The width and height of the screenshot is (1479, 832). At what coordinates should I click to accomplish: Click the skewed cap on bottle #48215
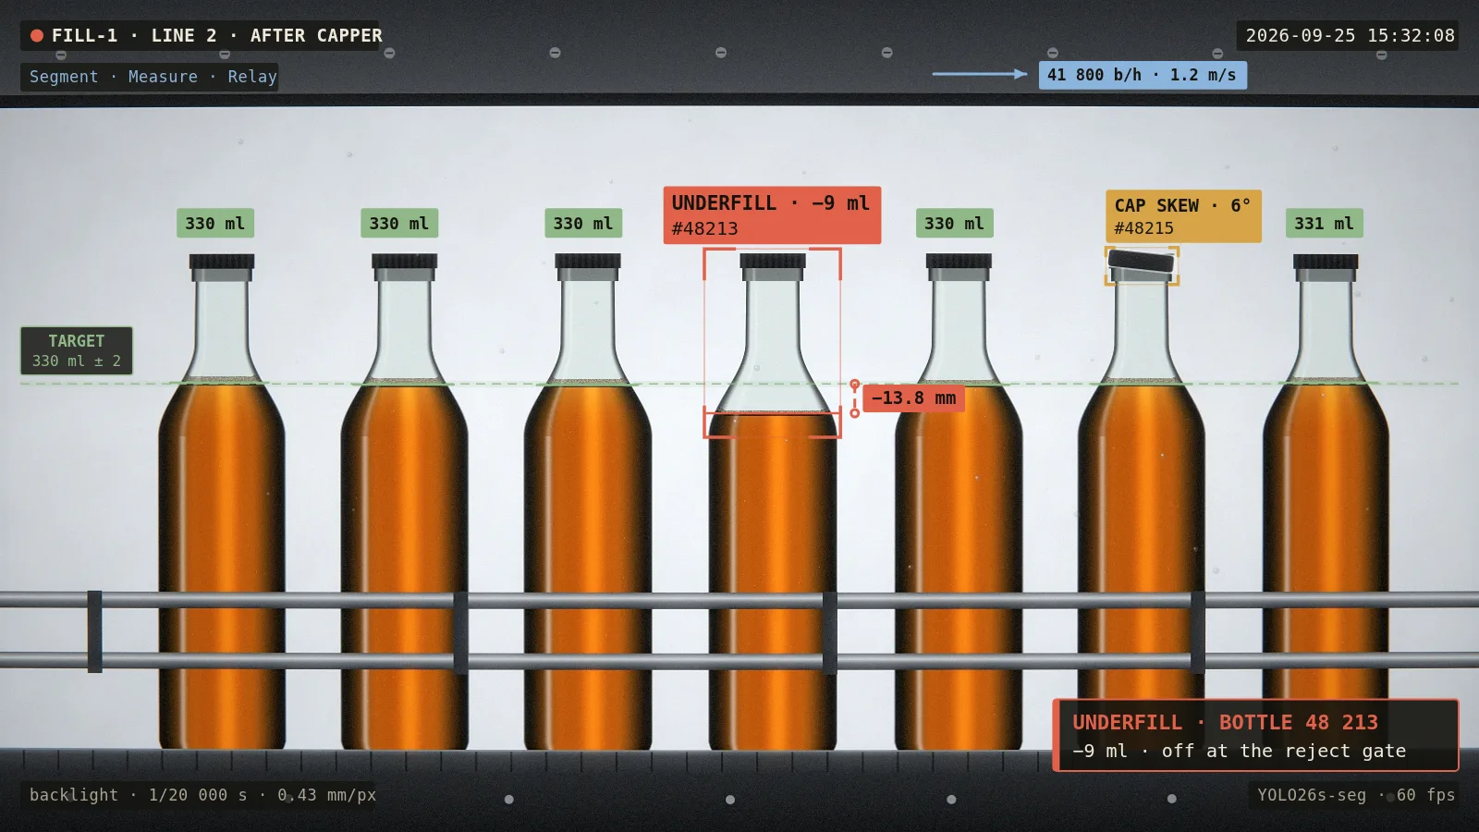point(1142,262)
